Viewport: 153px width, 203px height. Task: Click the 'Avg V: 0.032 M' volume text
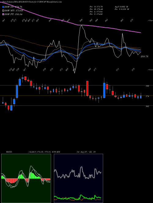point(121,6)
